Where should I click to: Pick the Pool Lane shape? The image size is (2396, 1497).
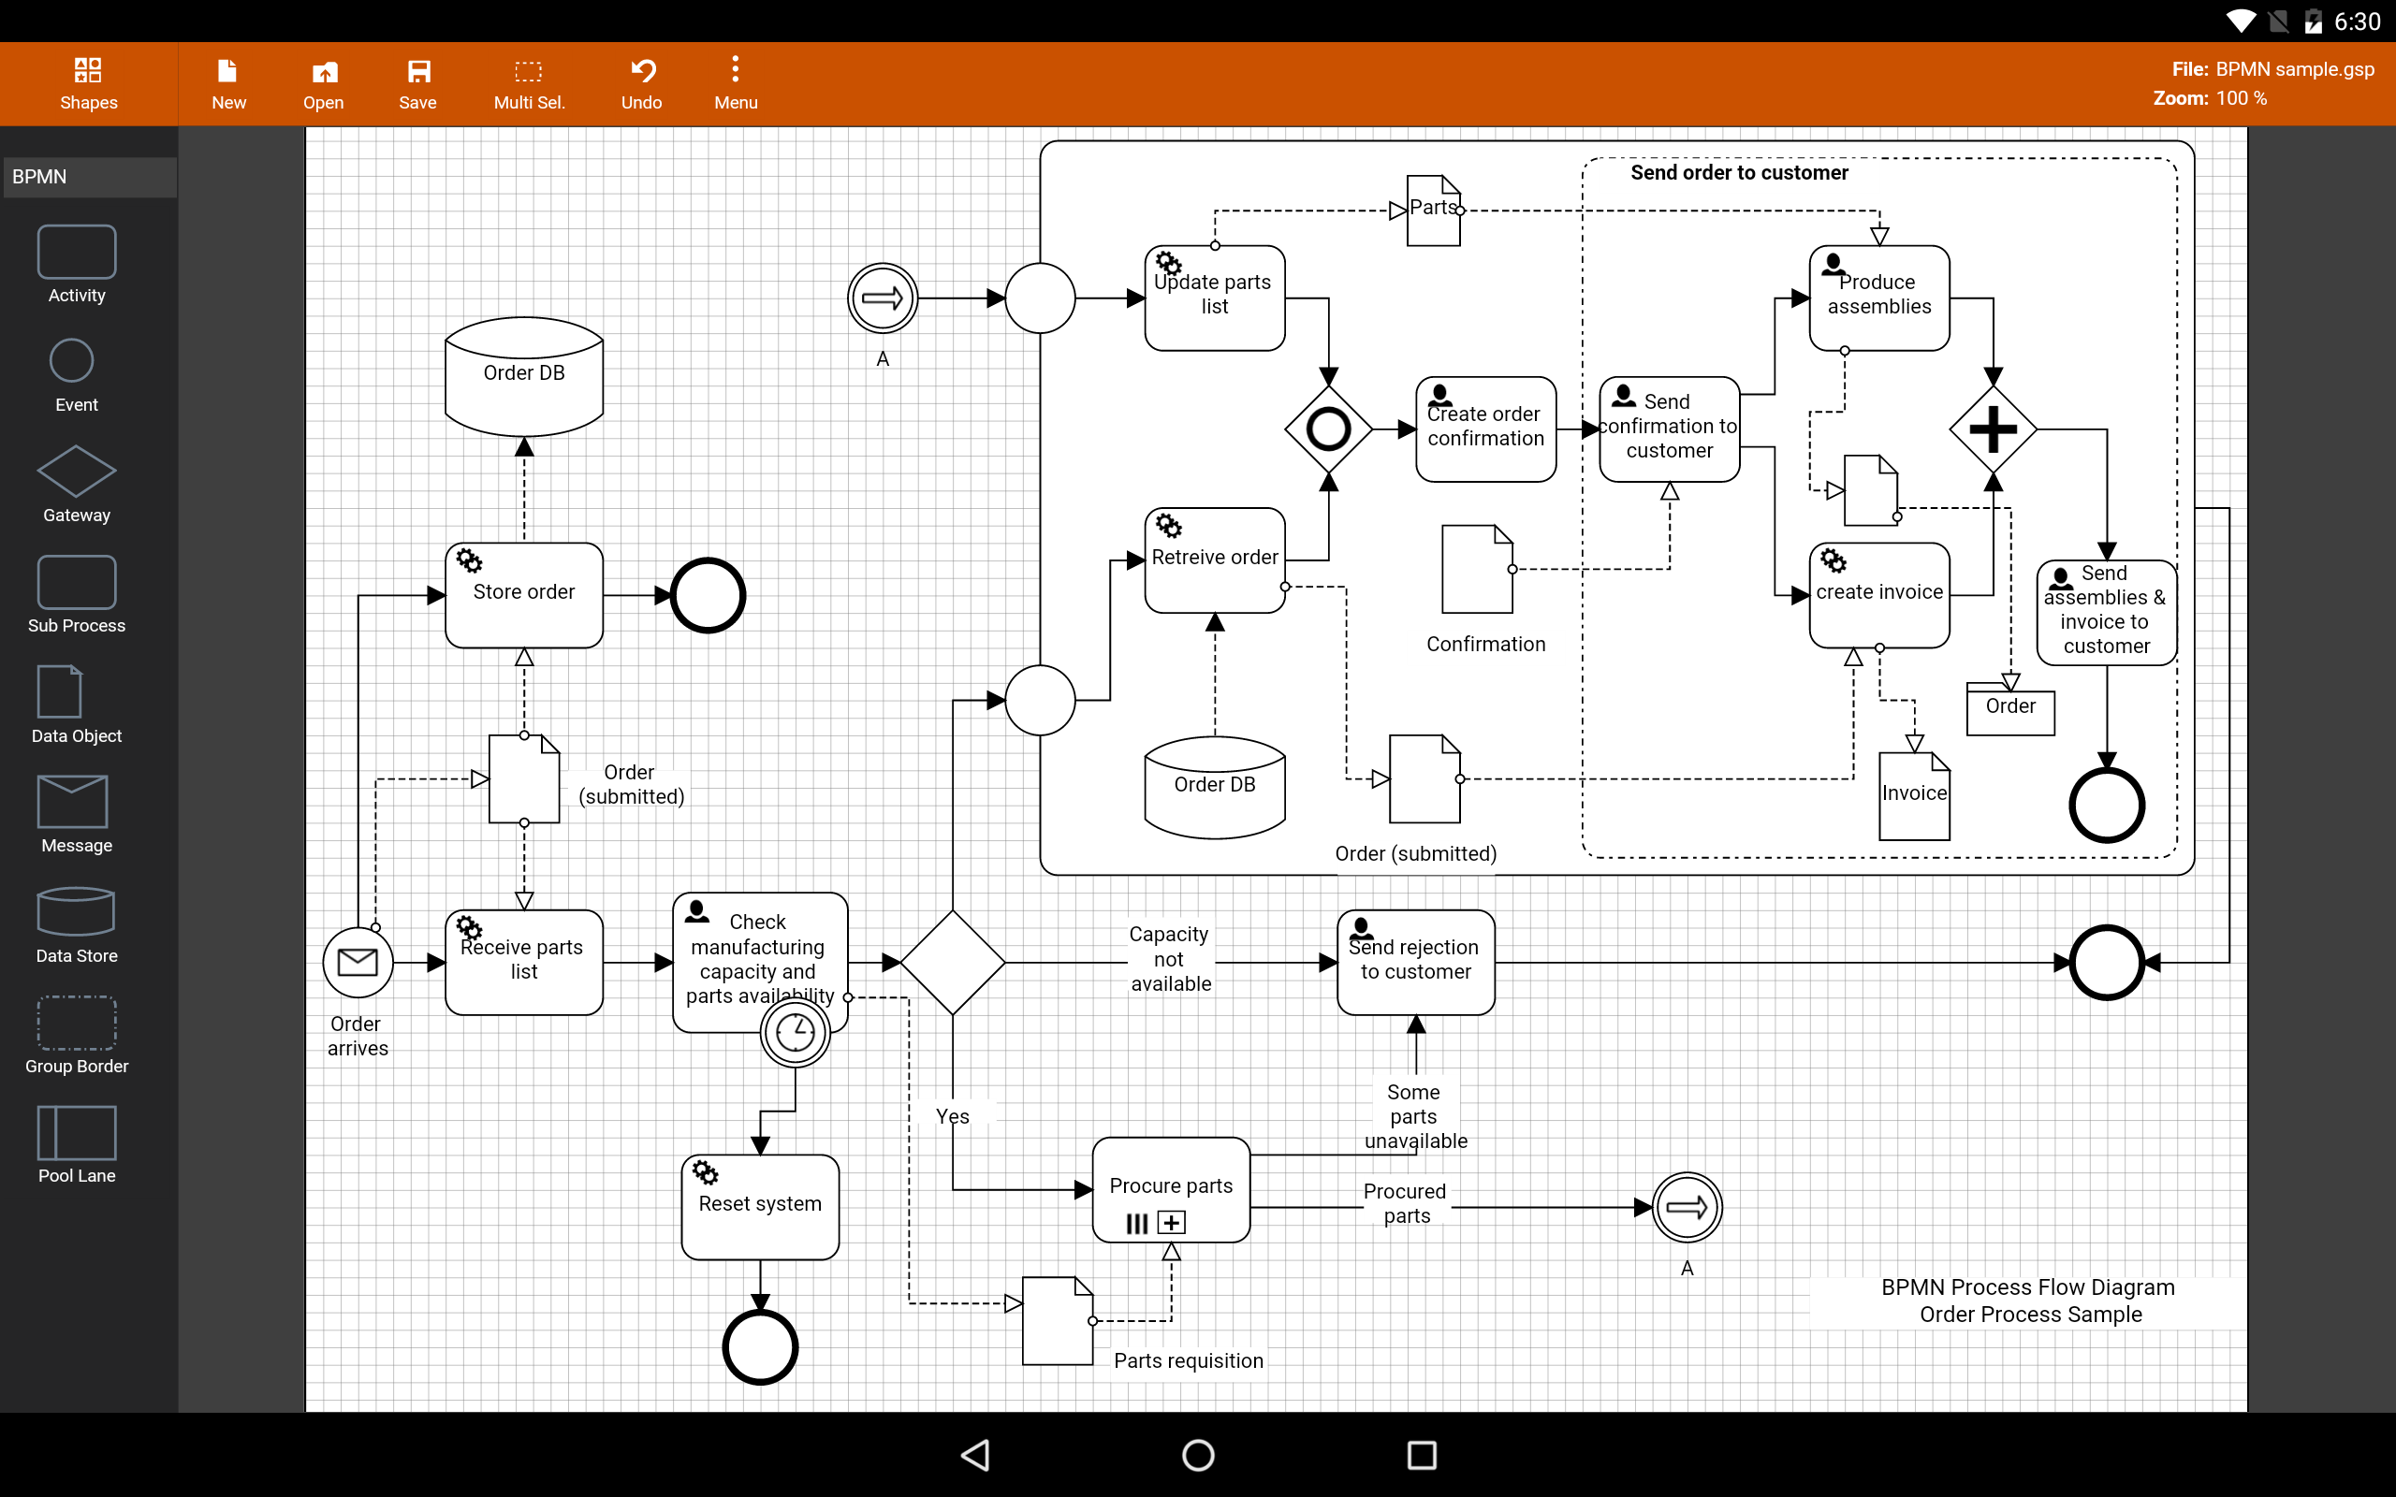point(76,1132)
